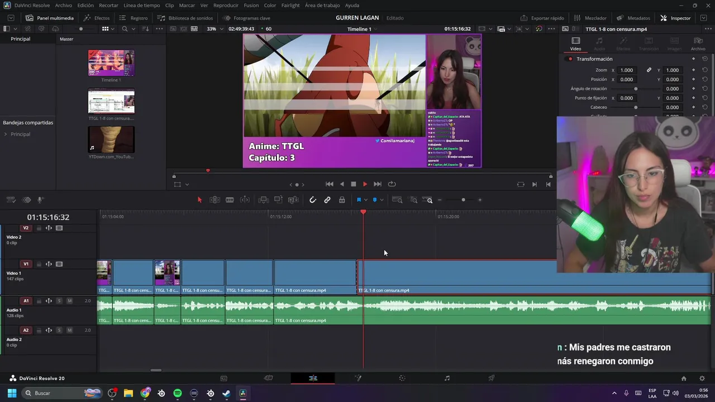This screenshot has height=402, width=715.
Task: Add keyframe for Posición parameter
Action: point(694,80)
